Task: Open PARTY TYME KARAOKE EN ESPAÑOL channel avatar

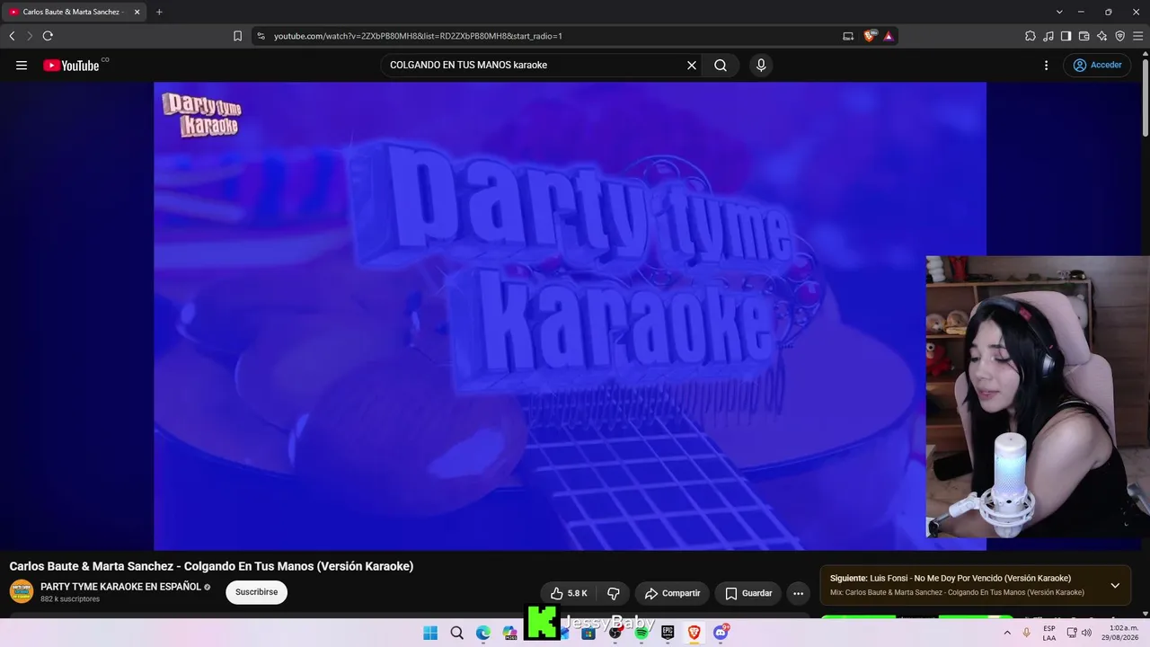Action: (22, 591)
